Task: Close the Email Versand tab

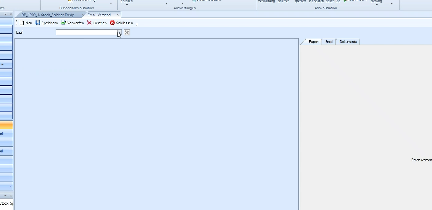Action: (118, 15)
